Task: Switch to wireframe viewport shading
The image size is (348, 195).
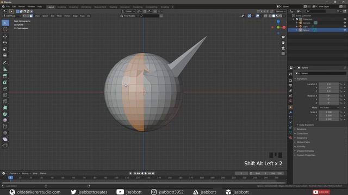Action: [270, 16]
